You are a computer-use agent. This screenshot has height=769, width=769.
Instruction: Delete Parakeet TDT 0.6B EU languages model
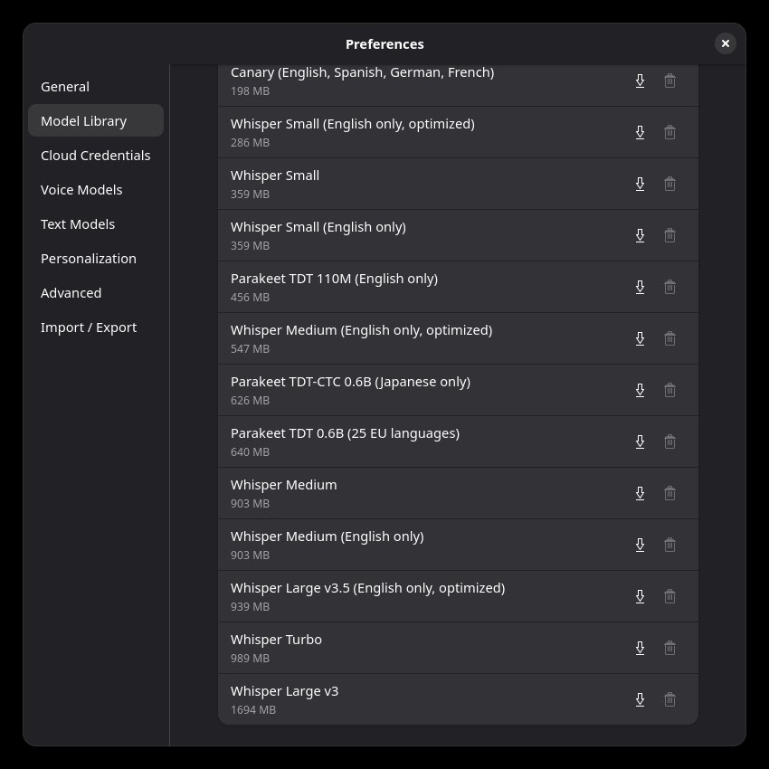(x=669, y=441)
